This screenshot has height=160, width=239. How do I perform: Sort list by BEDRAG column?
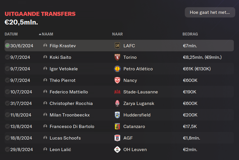pos(190,34)
